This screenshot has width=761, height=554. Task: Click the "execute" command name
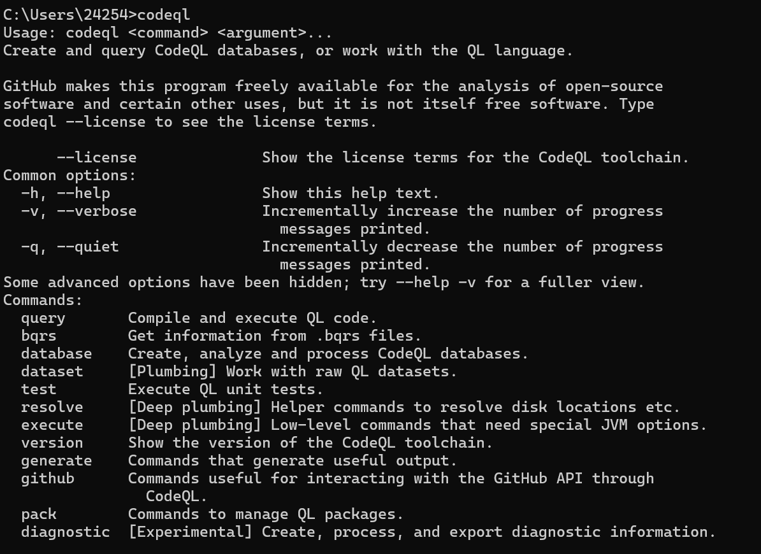coord(52,425)
